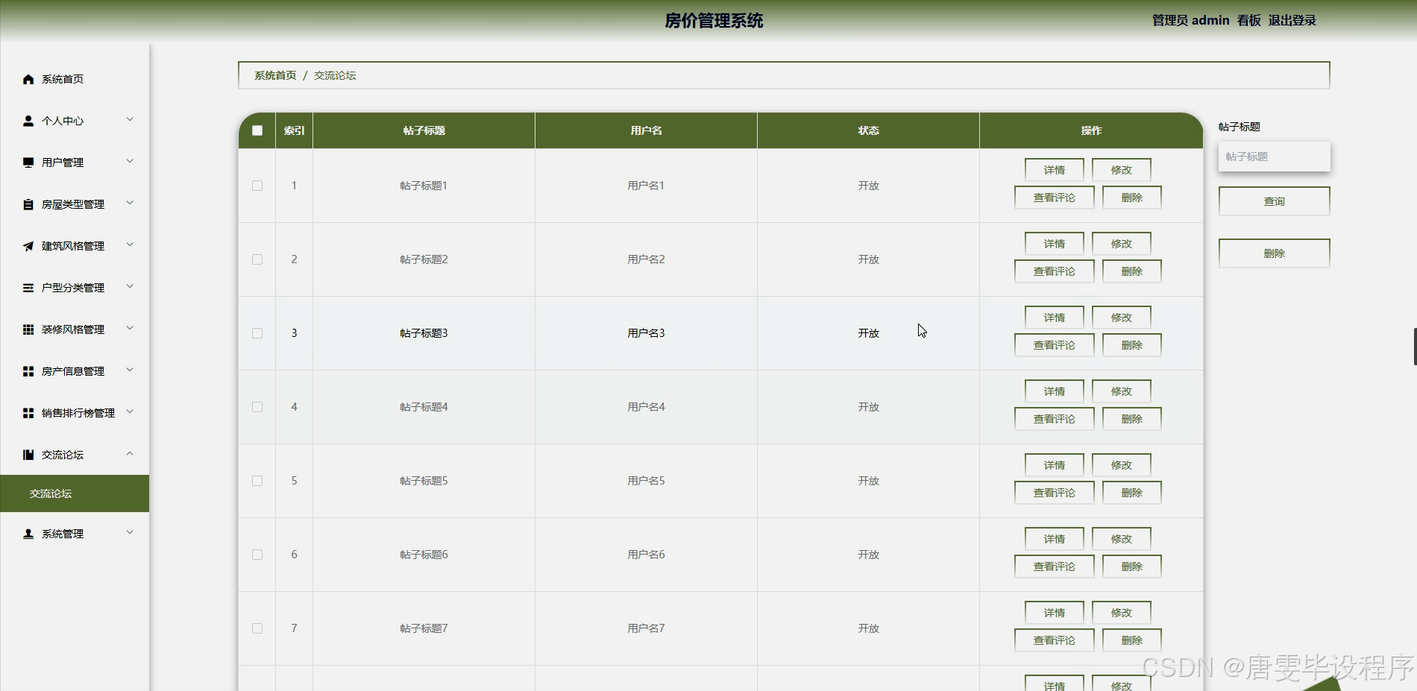Click 系统首页 in the breadcrumb
The image size is (1417, 691).
click(275, 75)
